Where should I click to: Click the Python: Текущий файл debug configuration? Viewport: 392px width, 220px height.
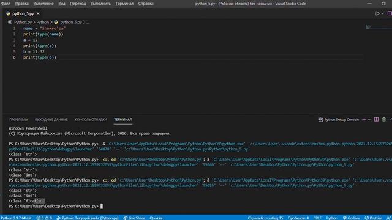pos(87,218)
